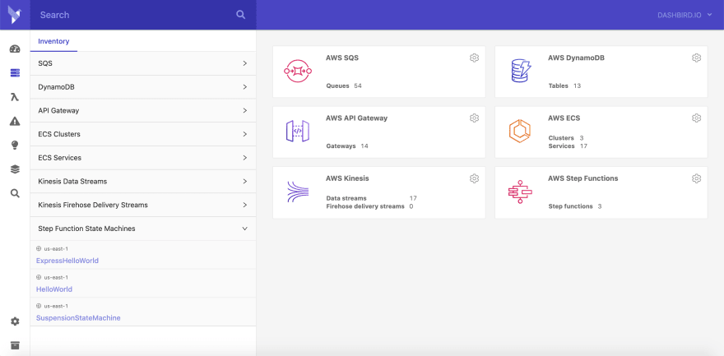Image resolution: width=724 pixels, height=356 pixels.
Task: Click the AWS SQS card title
Action: [x=342, y=58]
